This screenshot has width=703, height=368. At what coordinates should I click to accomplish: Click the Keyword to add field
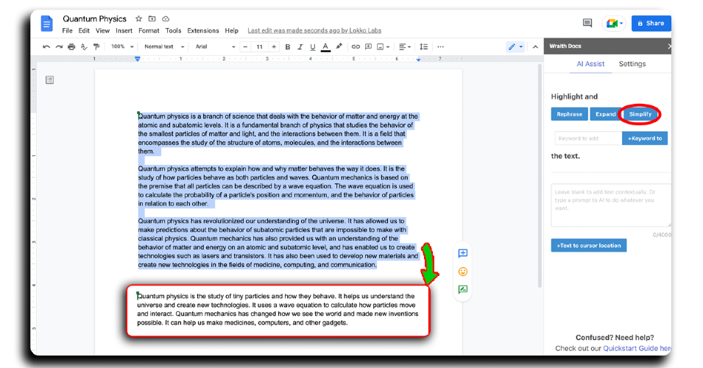coord(588,138)
